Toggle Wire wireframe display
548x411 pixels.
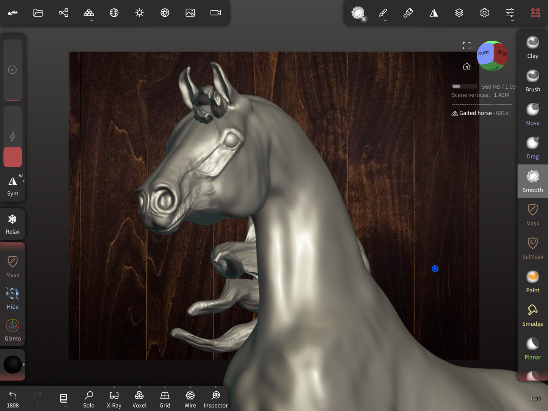[190, 399]
